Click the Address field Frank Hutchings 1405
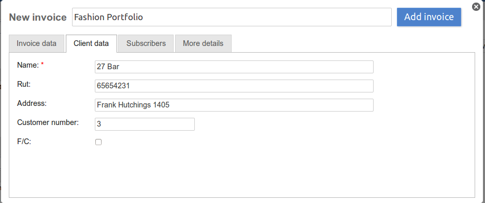 click(x=234, y=105)
